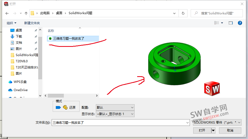Open the 配置 dropdown
The width and height of the screenshot is (248, 139).
[x=115, y=108]
